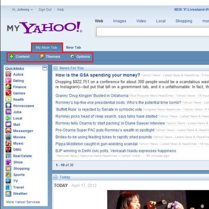Click the OMG icon in Quicklinks
This screenshot has height=209, width=209.
tap(8, 149)
